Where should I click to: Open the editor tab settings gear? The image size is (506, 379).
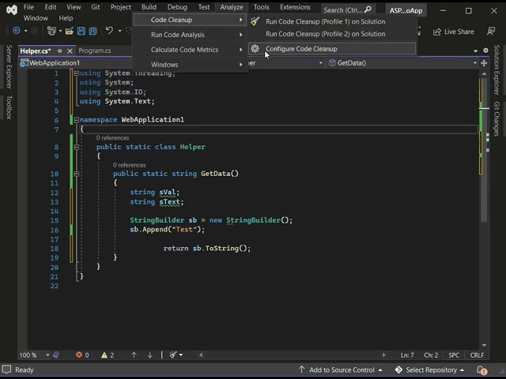485,51
